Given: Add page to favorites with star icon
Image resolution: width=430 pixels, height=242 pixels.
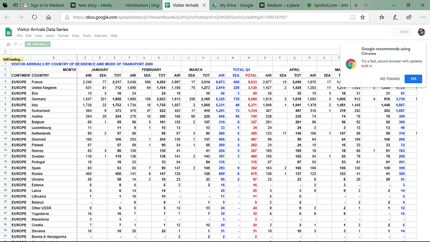Looking at the screenshot, I should click(x=363, y=17).
